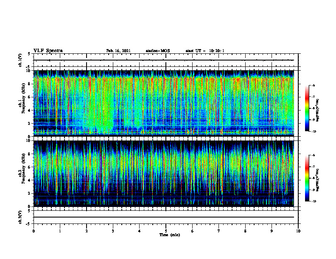The width and height of the screenshot is (336, 259).
Task: Click the "Time (min)" axis label
Action: (170, 235)
